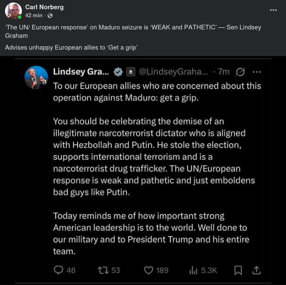Click the affiliation badge beside the verified checkmark
286x285 pixels.
(x=130, y=72)
